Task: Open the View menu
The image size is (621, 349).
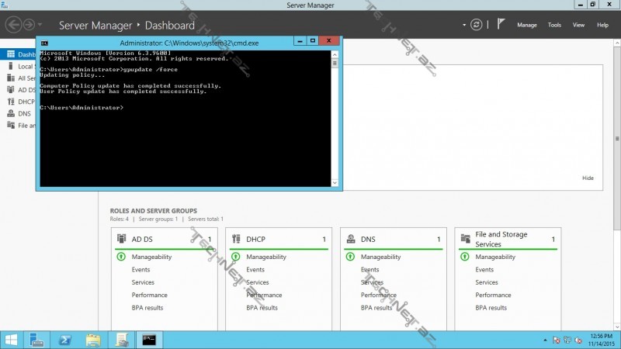Action: coord(578,25)
